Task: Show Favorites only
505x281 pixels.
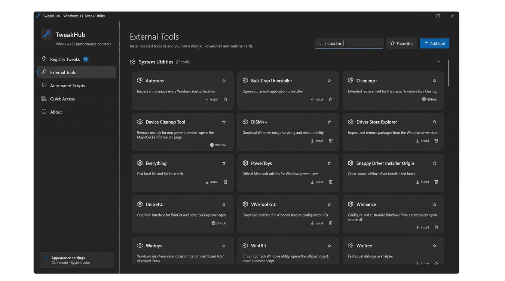Action: point(402,43)
